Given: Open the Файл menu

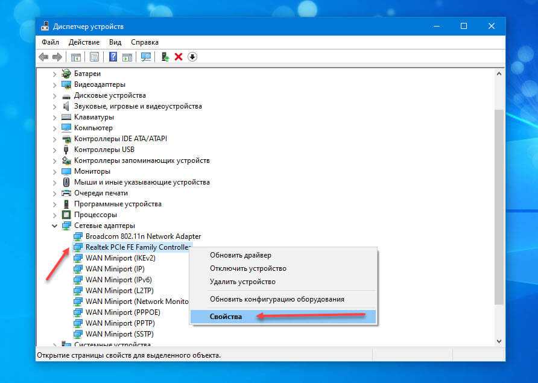Looking at the screenshot, I should [x=50, y=42].
